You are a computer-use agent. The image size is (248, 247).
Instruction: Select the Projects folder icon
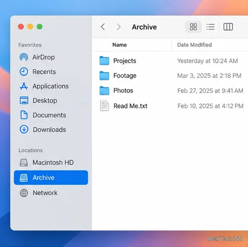pos(104,61)
